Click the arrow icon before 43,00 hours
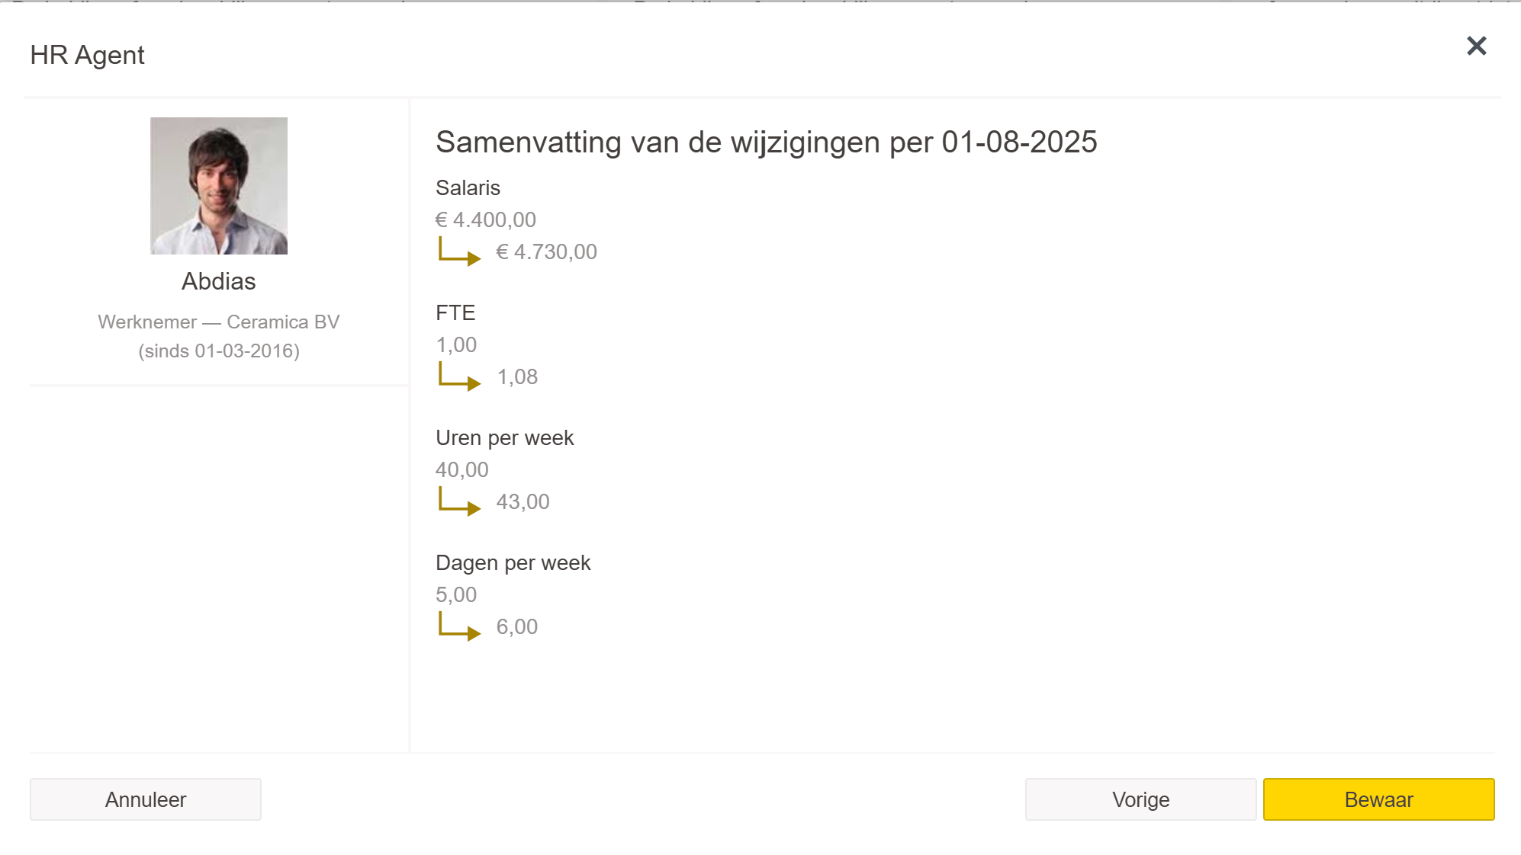Viewport: 1521px width, 855px height. (459, 501)
